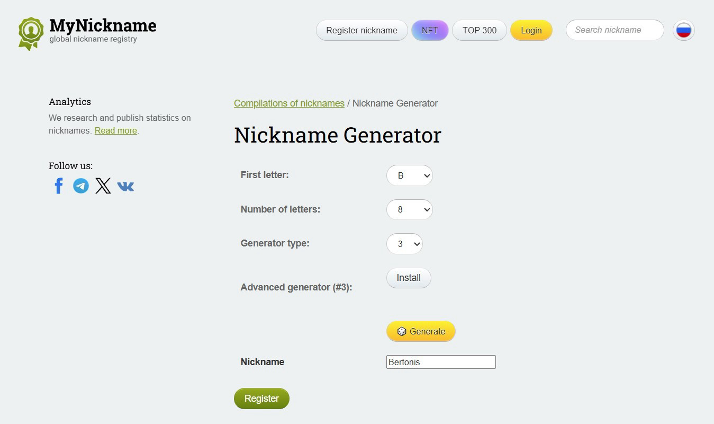The height and width of the screenshot is (424, 714).
Task: Open the Telegram follow icon
Action: (x=80, y=185)
